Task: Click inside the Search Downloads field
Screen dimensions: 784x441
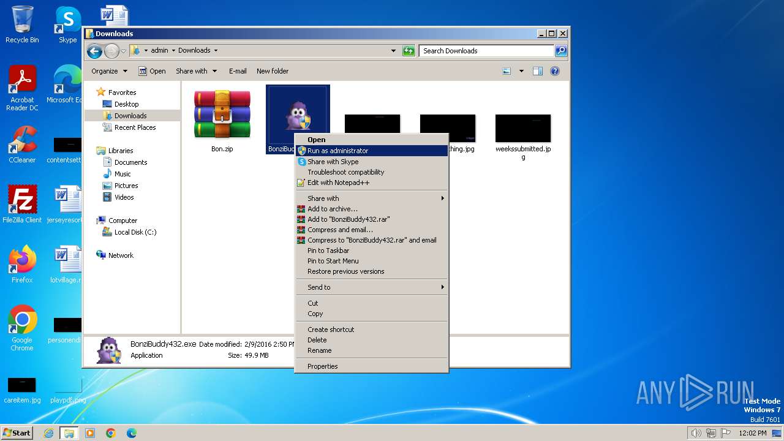Action: pos(487,51)
